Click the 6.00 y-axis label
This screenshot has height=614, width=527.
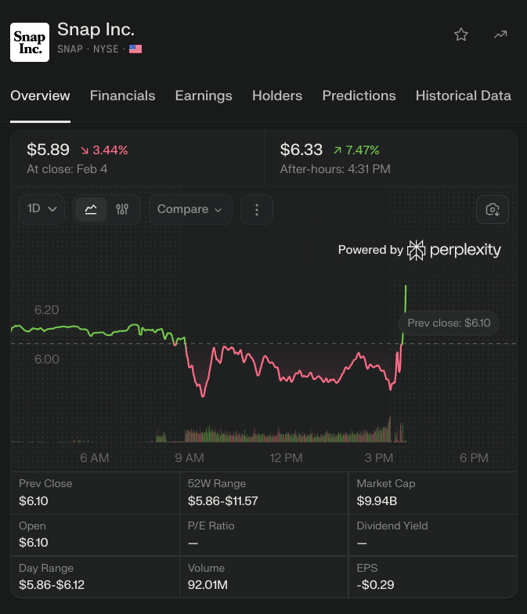coord(47,359)
